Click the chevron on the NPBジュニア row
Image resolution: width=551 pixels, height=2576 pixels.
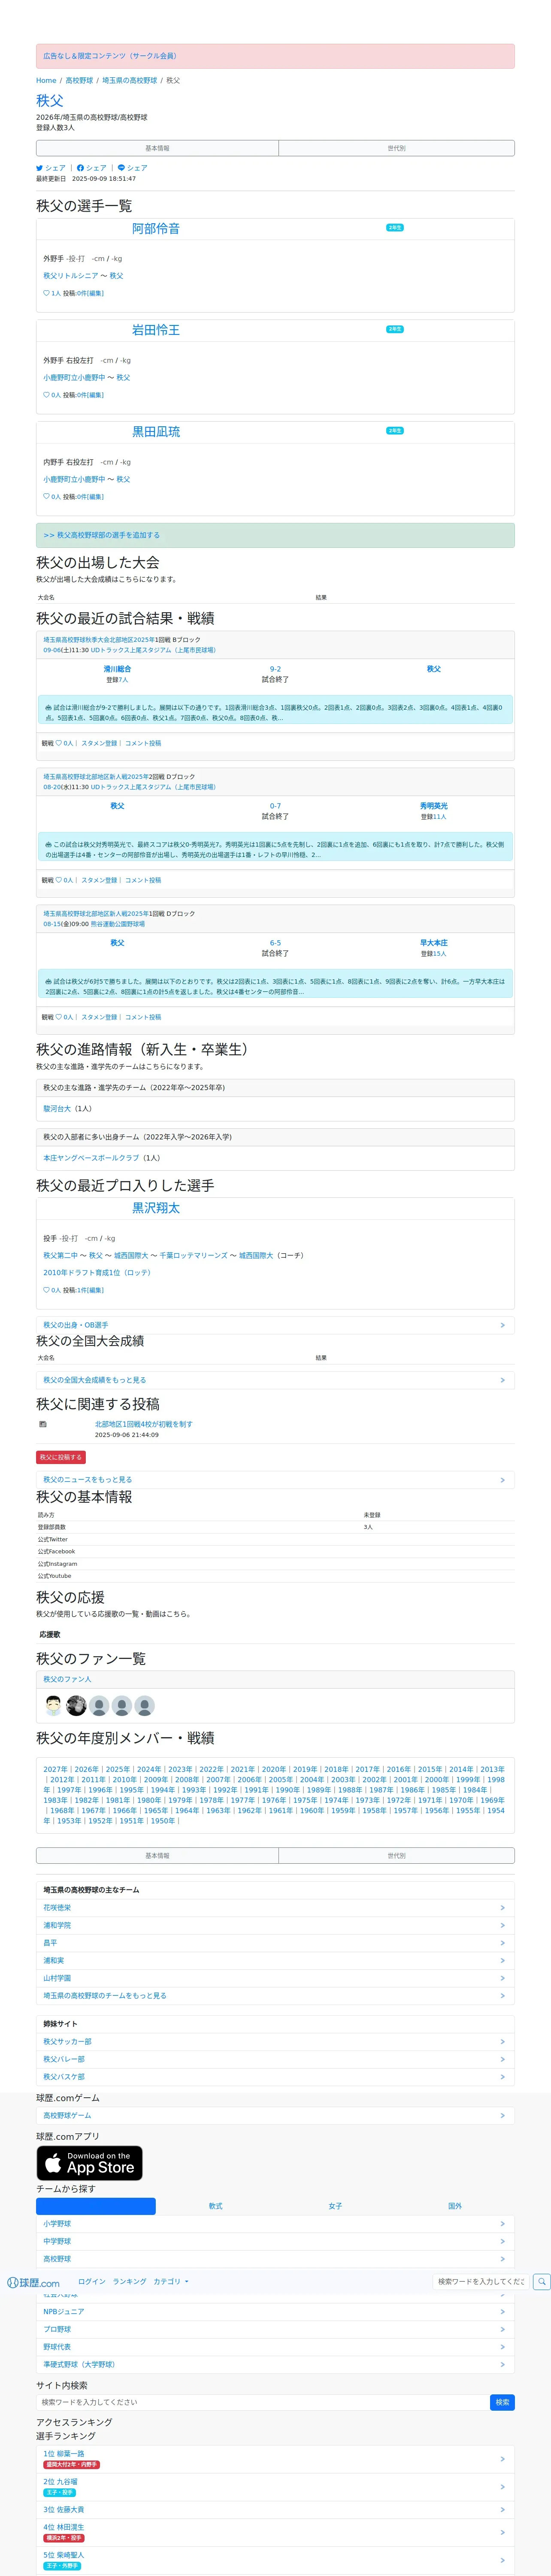(502, 2311)
